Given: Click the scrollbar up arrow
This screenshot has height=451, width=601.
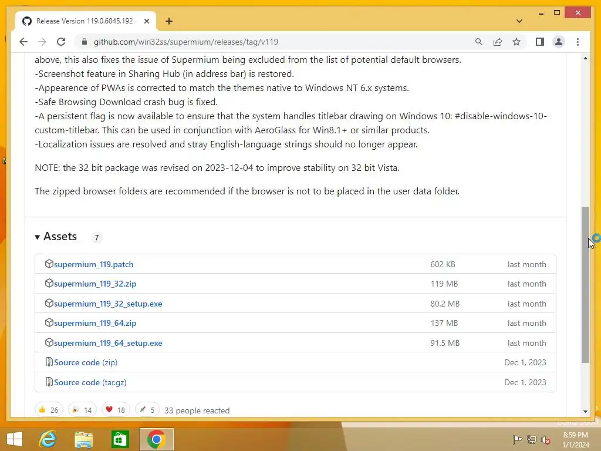Looking at the screenshot, I should [x=585, y=58].
